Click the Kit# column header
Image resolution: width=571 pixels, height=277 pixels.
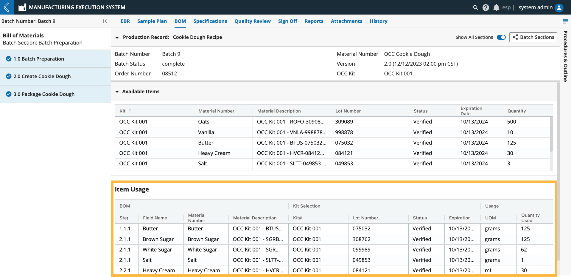coord(297,218)
